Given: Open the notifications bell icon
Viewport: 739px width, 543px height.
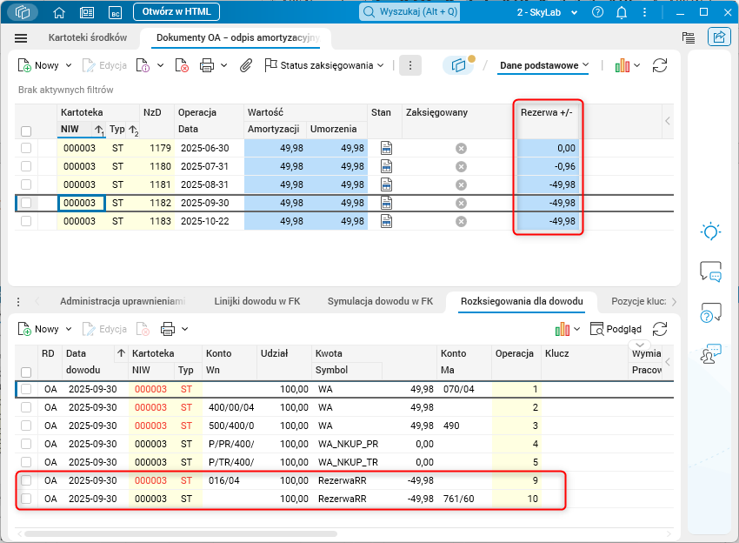Looking at the screenshot, I should pos(622,12).
